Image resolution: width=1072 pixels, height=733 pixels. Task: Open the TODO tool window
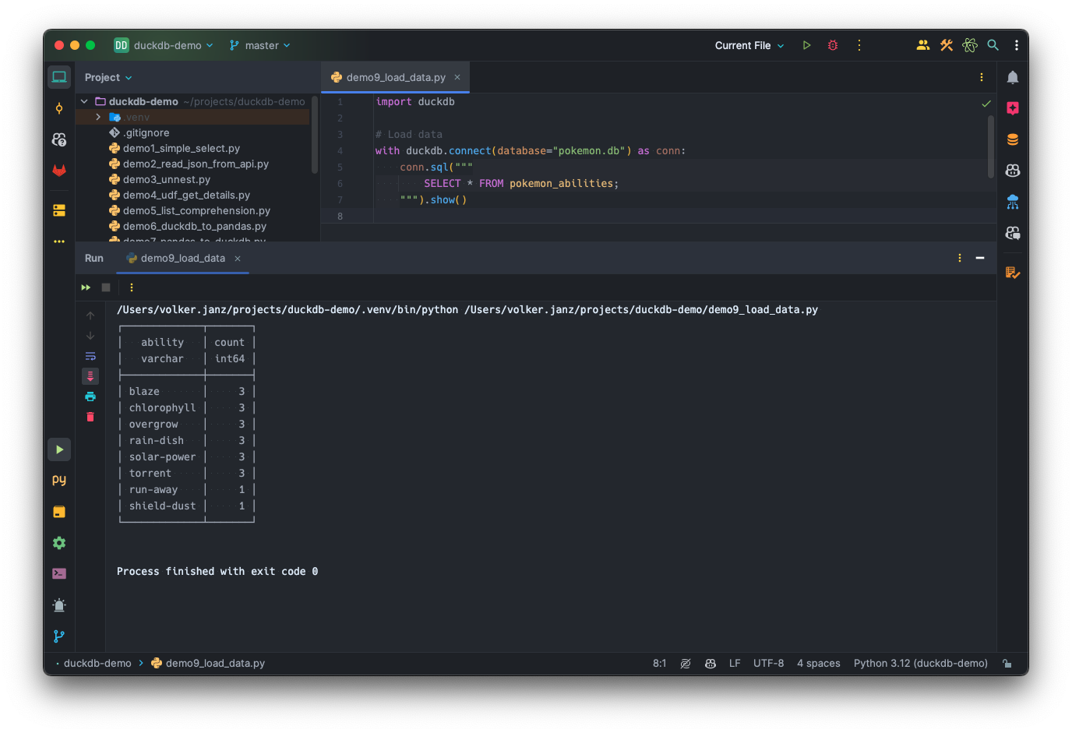(x=1014, y=273)
